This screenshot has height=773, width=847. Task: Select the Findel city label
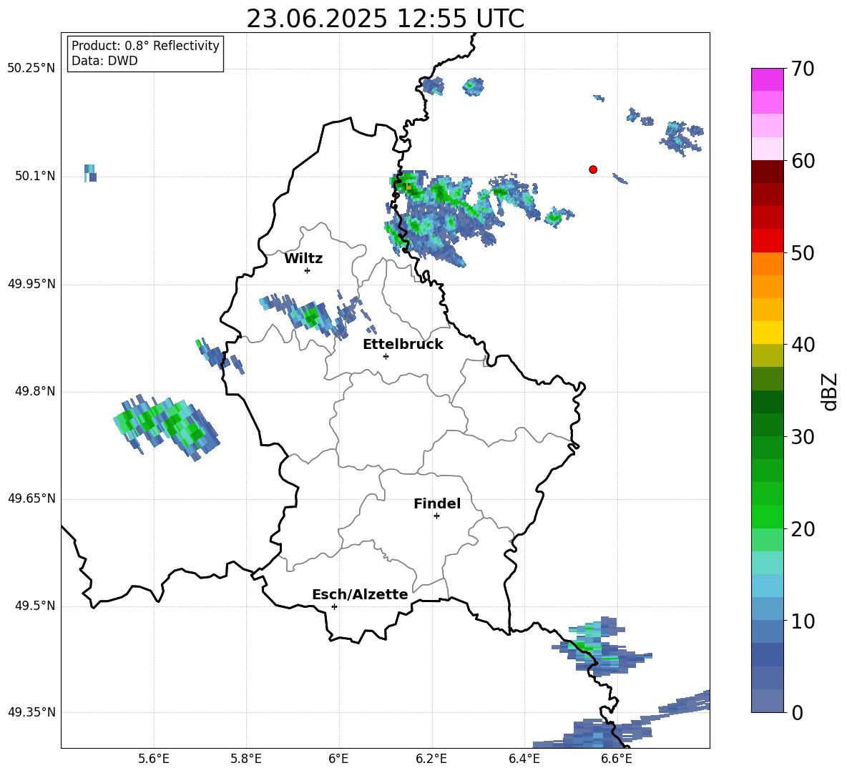coord(437,503)
